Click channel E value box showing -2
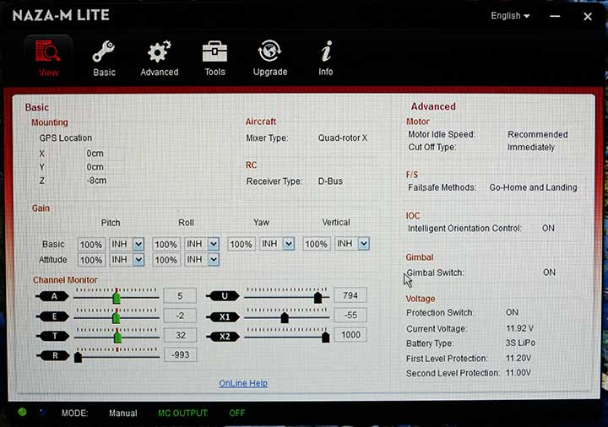This screenshot has height=427, width=608. tap(180, 316)
